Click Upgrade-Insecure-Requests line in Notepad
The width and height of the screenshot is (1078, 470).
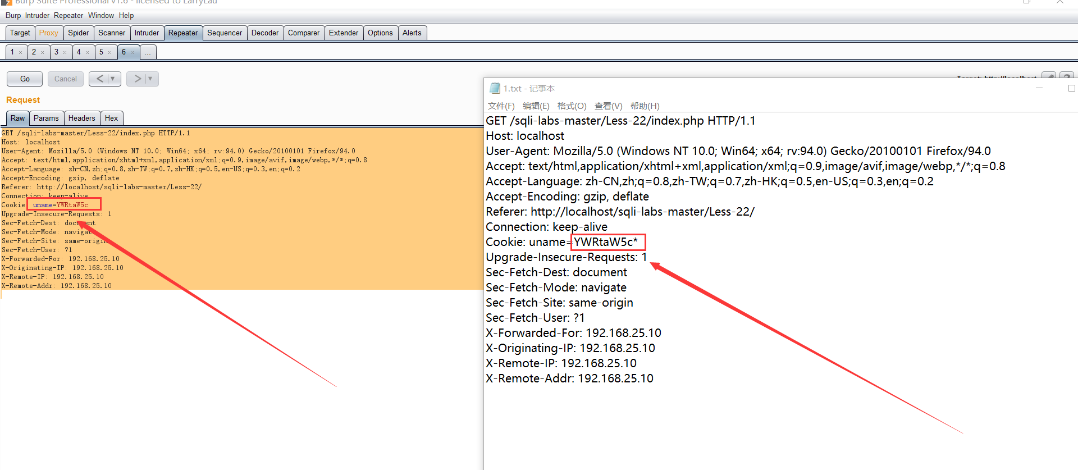point(567,257)
